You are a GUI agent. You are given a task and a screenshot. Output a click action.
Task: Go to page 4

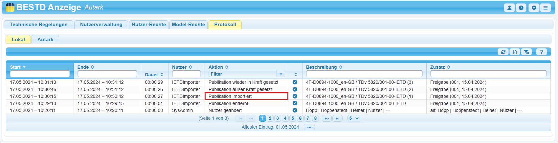[x=285, y=118]
